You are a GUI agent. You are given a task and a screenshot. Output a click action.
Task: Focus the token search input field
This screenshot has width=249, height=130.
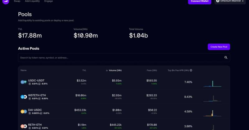coord(124,57)
